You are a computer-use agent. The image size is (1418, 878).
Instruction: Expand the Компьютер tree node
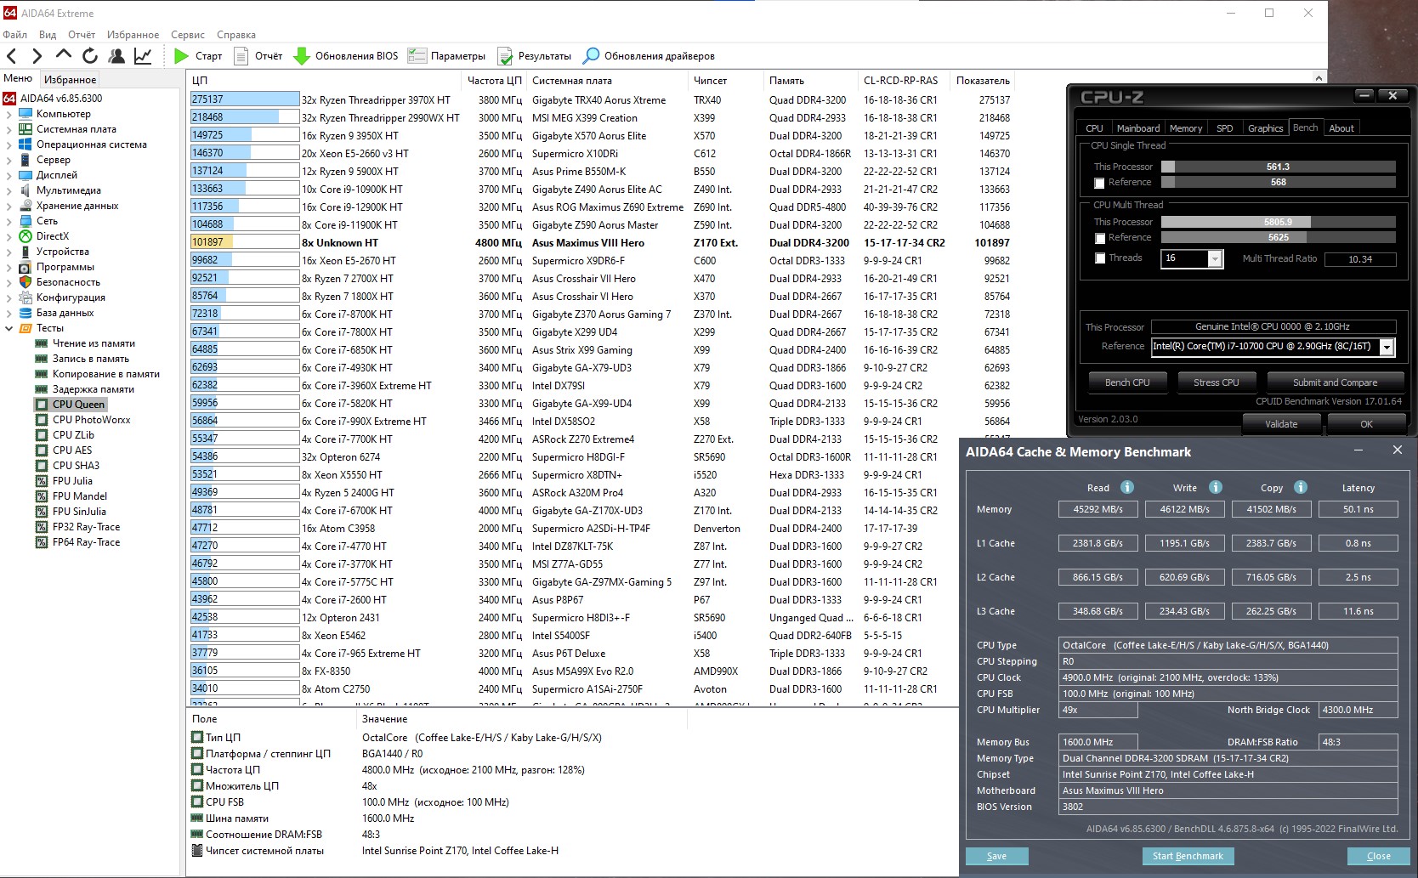pyautogui.click(x=9, y=114)
